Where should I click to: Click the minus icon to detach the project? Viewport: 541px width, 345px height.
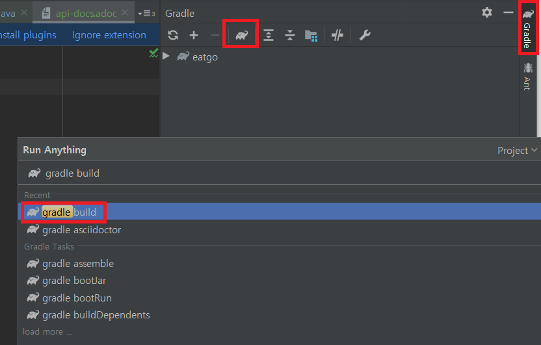tap(215, 35)
